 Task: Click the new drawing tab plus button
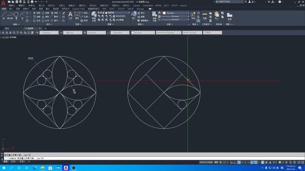tap(45, 28)
